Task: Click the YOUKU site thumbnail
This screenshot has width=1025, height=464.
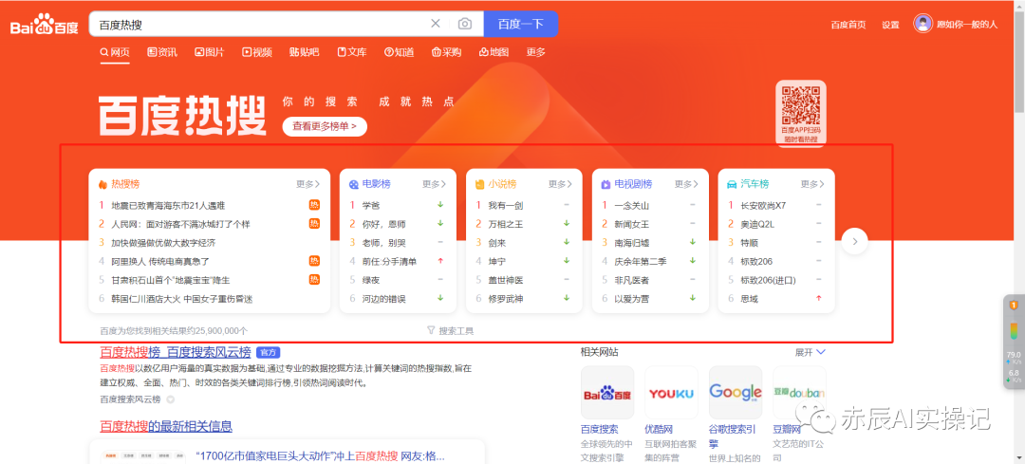Action: tap(671, 392)
